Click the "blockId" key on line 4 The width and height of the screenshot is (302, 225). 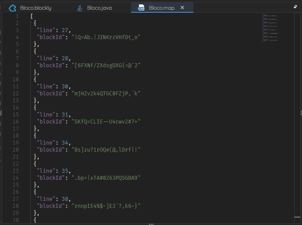point(51,37)
